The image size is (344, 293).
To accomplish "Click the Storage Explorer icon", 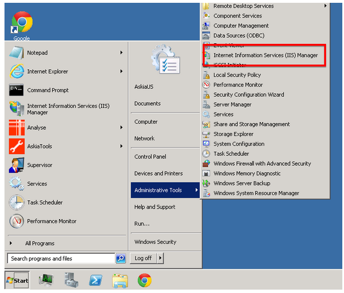I will point(206,134).
